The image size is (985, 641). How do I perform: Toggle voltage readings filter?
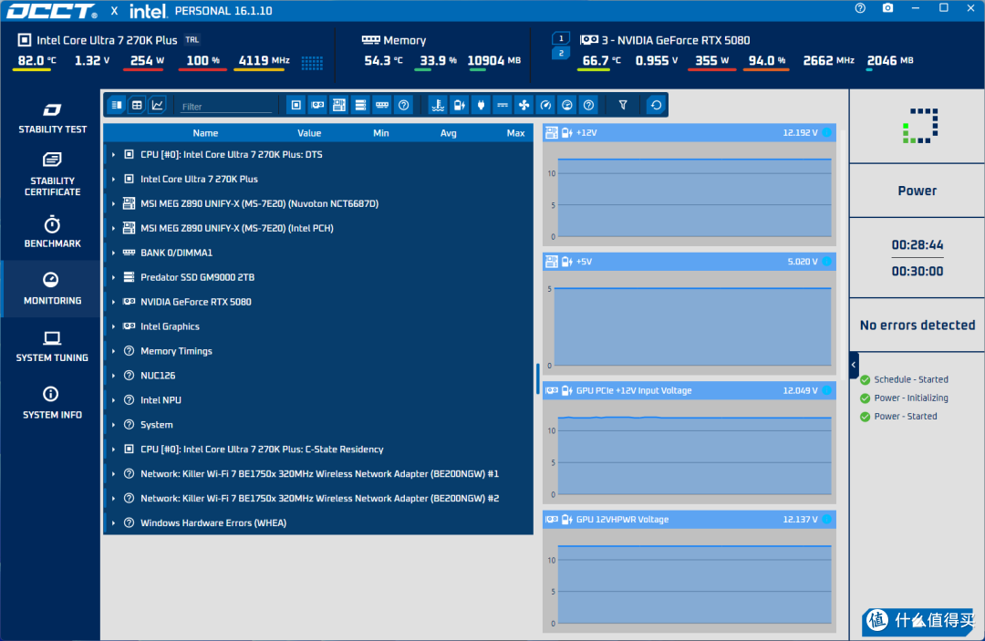(459, 105)
